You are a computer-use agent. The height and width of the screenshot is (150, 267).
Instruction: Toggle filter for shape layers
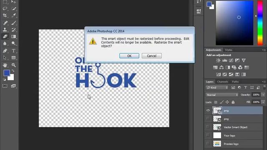tap(252, 87)
